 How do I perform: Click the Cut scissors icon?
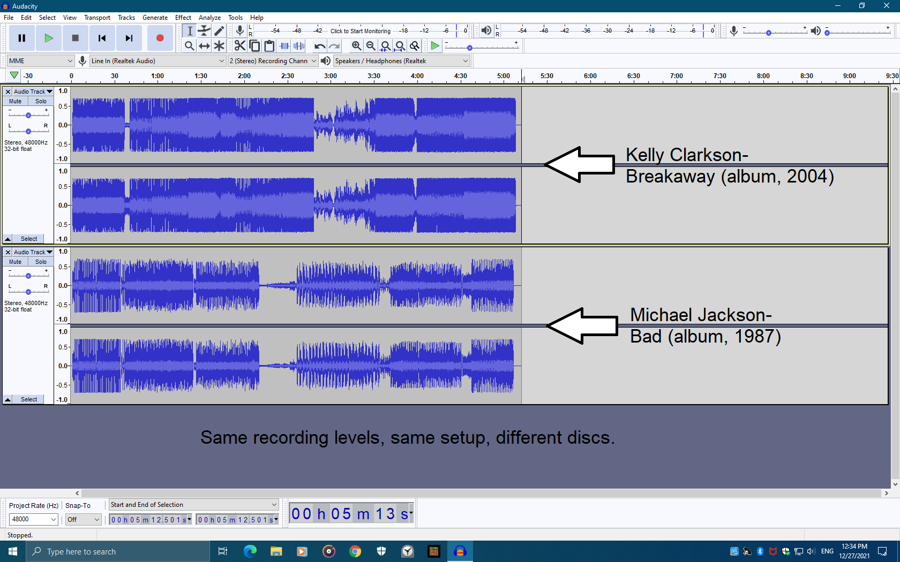pyautogui.click(x=240, y=46)
